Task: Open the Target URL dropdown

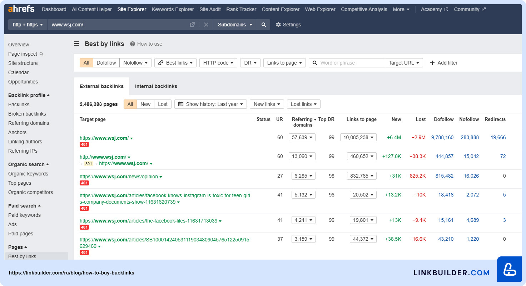Action: coord(404,63)
